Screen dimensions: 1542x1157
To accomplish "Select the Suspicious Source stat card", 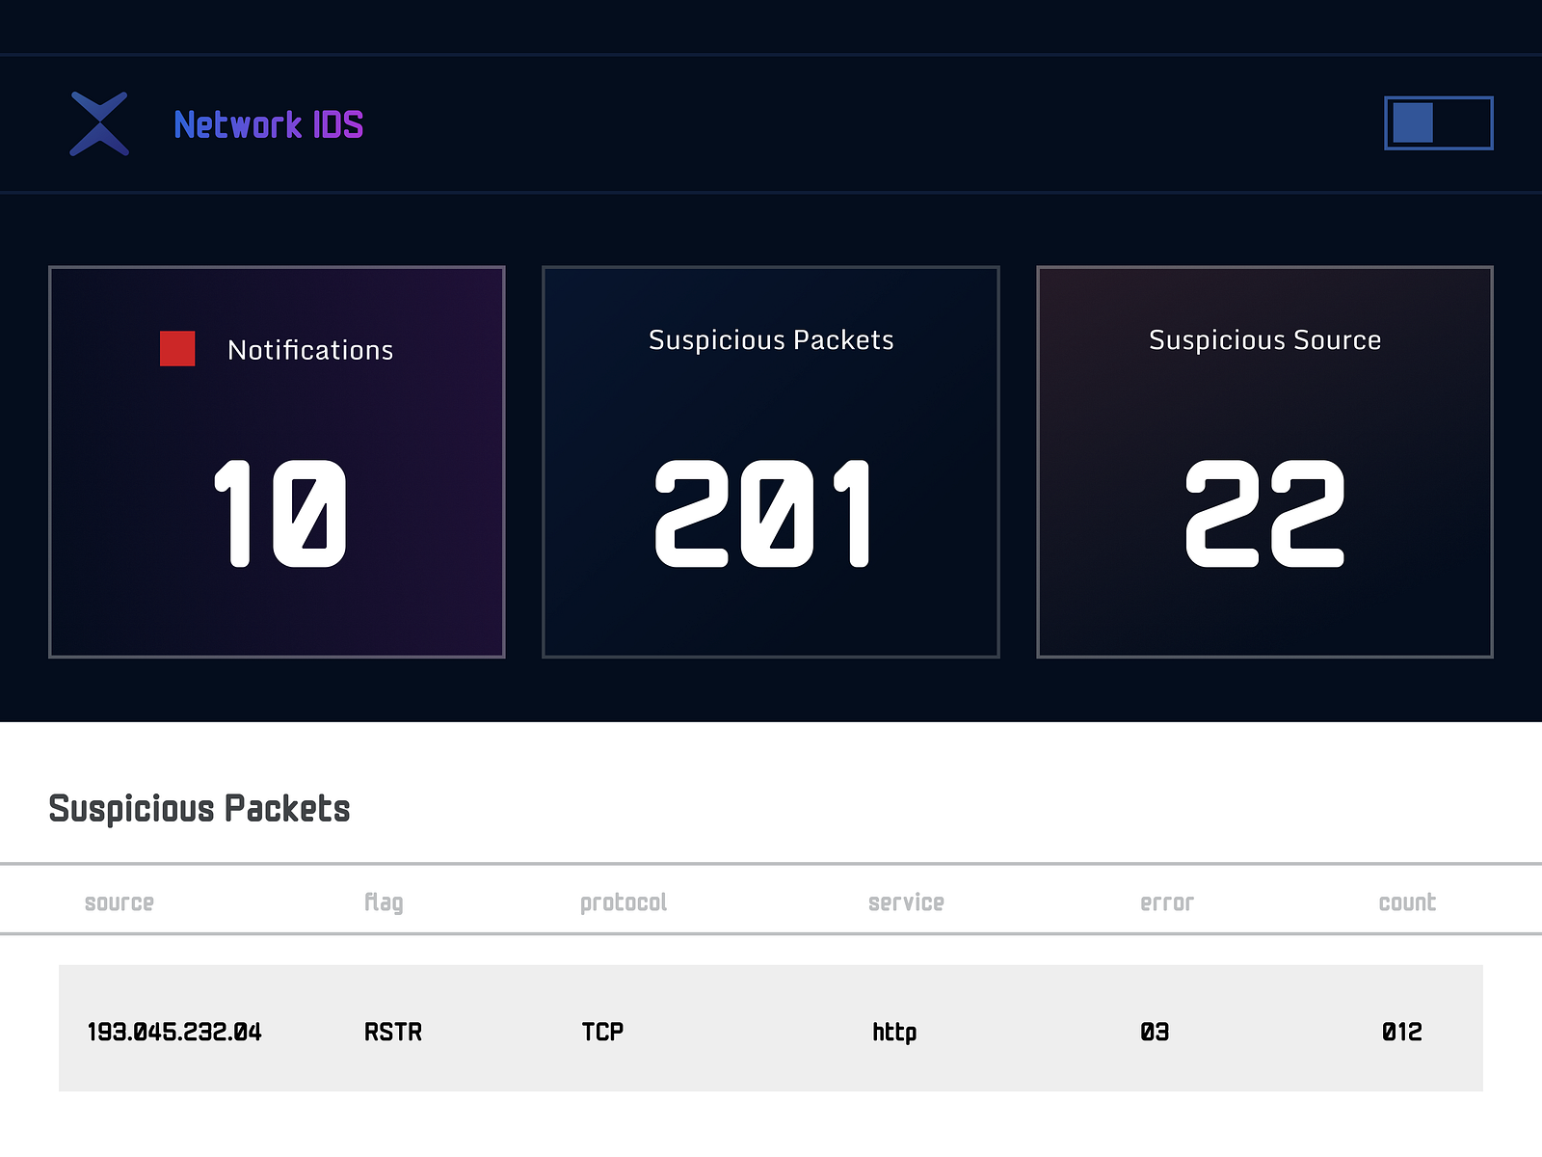I will tap(1264, 461).
